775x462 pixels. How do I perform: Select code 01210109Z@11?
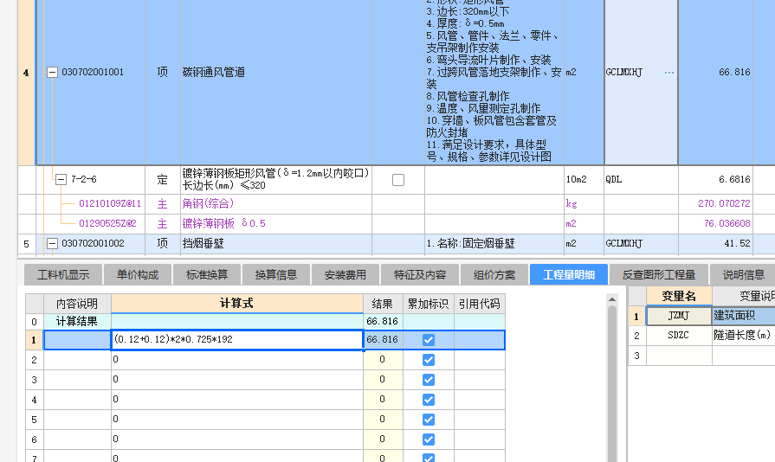pyautogui.click(x=110, y=203)
